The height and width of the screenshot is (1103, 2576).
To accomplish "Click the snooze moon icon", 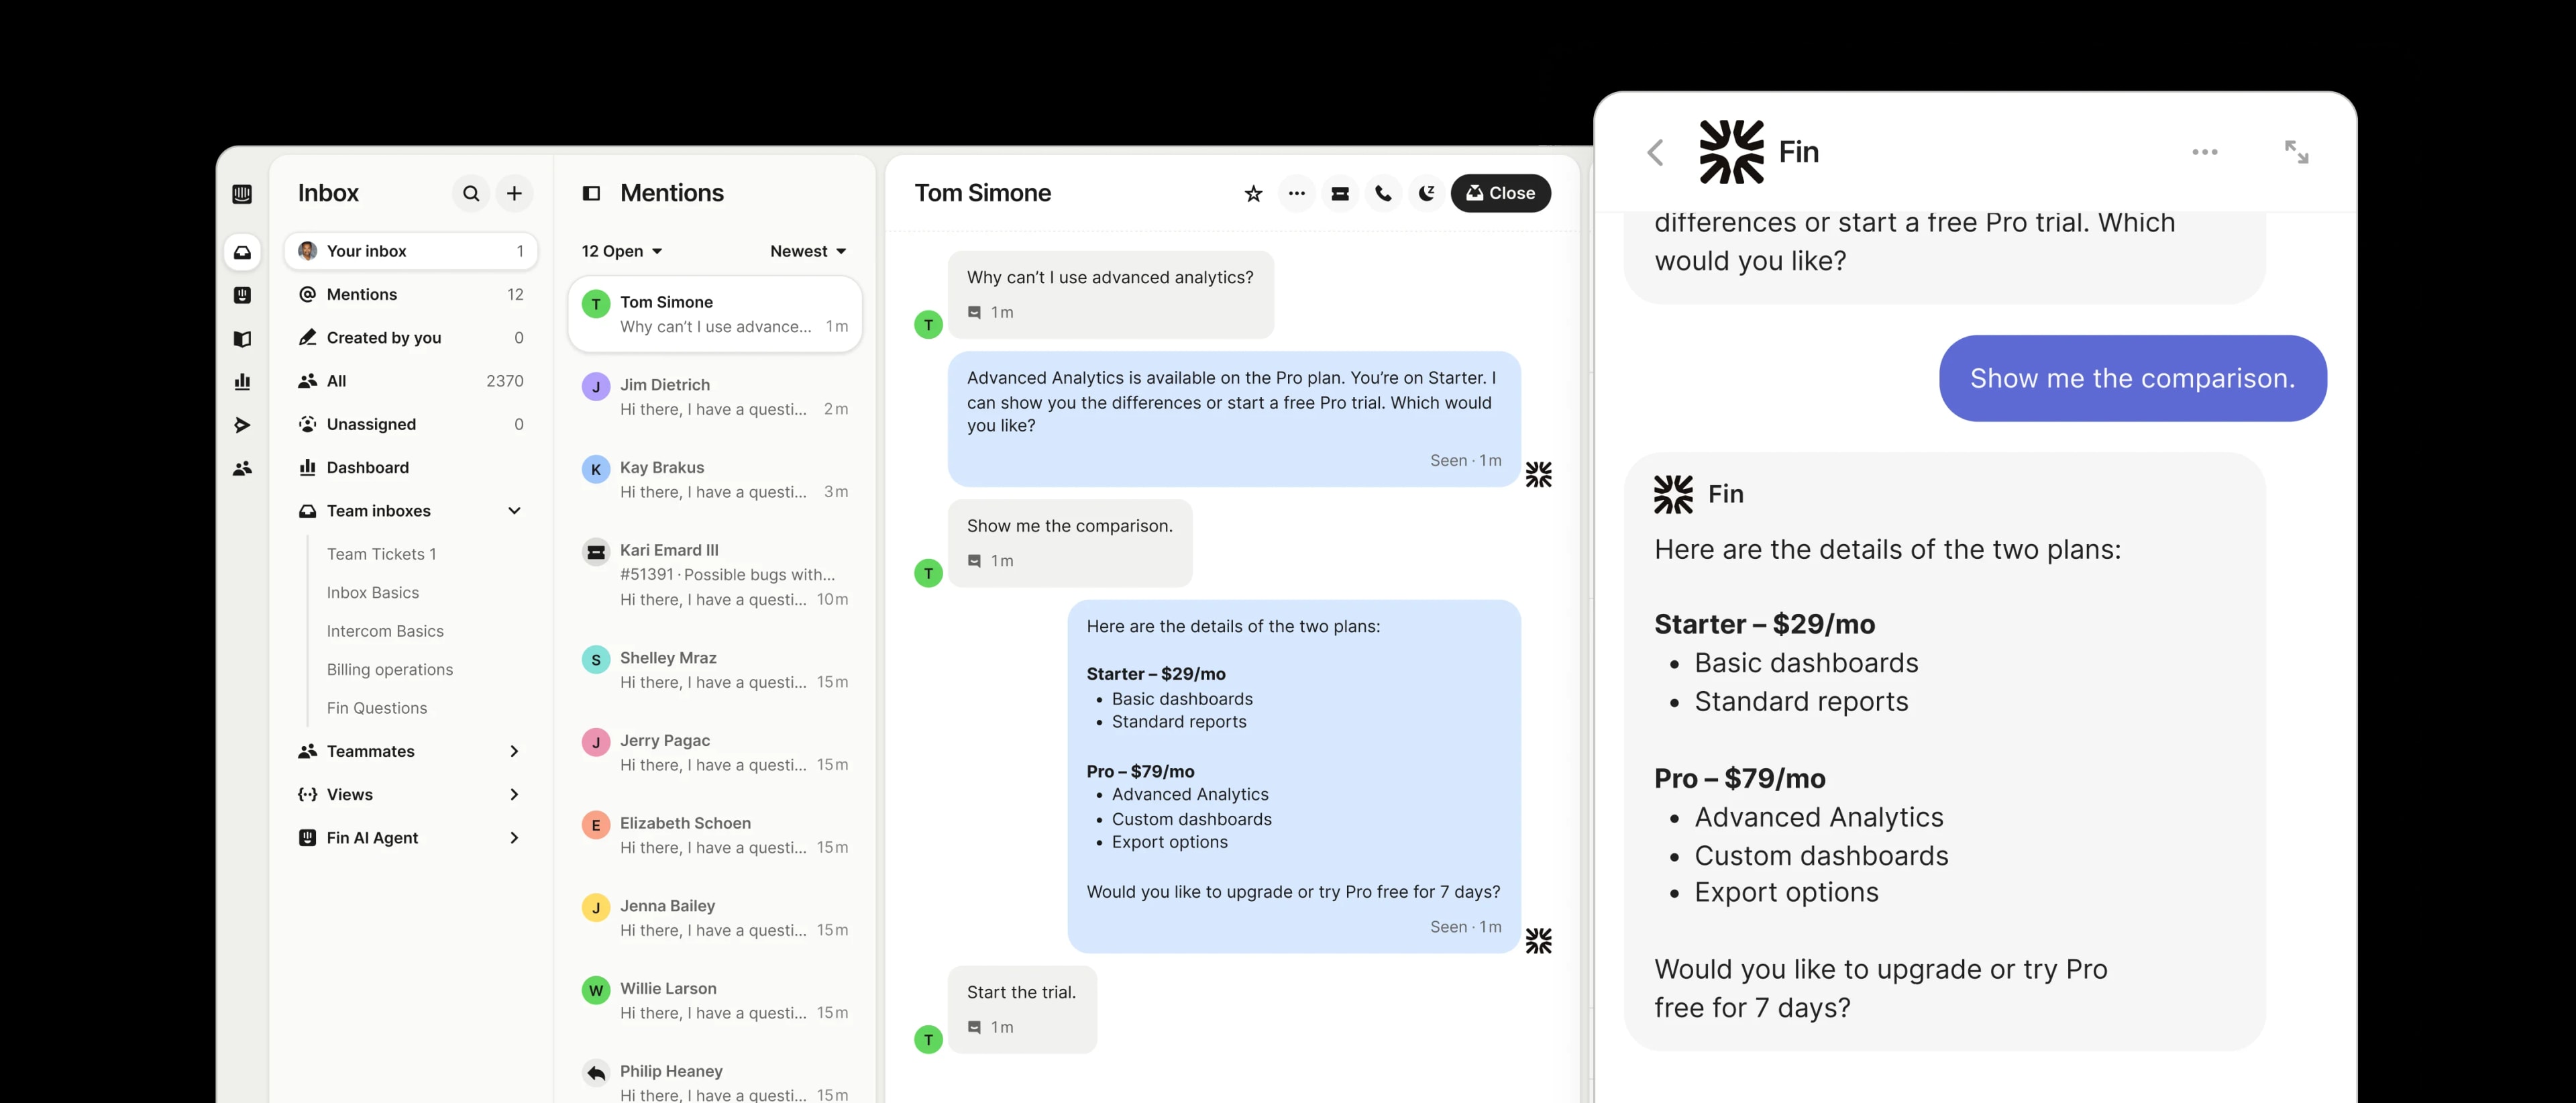I will pyautogui.click(x=1426, y=193).
